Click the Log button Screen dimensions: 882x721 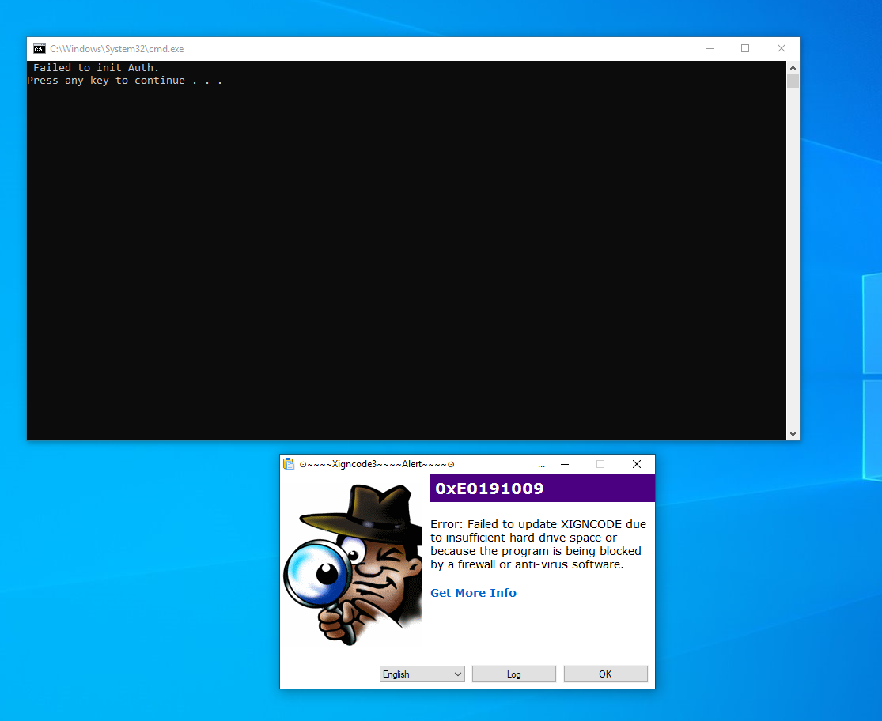tap(514, 674)
